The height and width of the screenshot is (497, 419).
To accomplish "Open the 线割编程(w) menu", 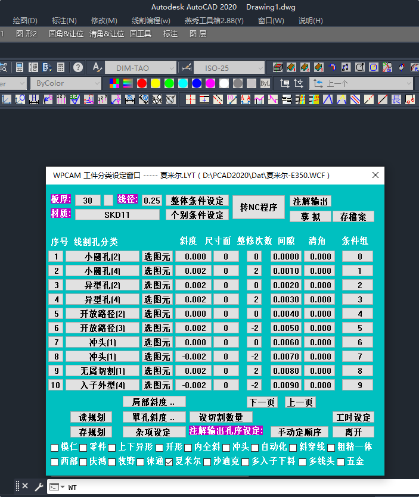I will [x=151, y=21].
